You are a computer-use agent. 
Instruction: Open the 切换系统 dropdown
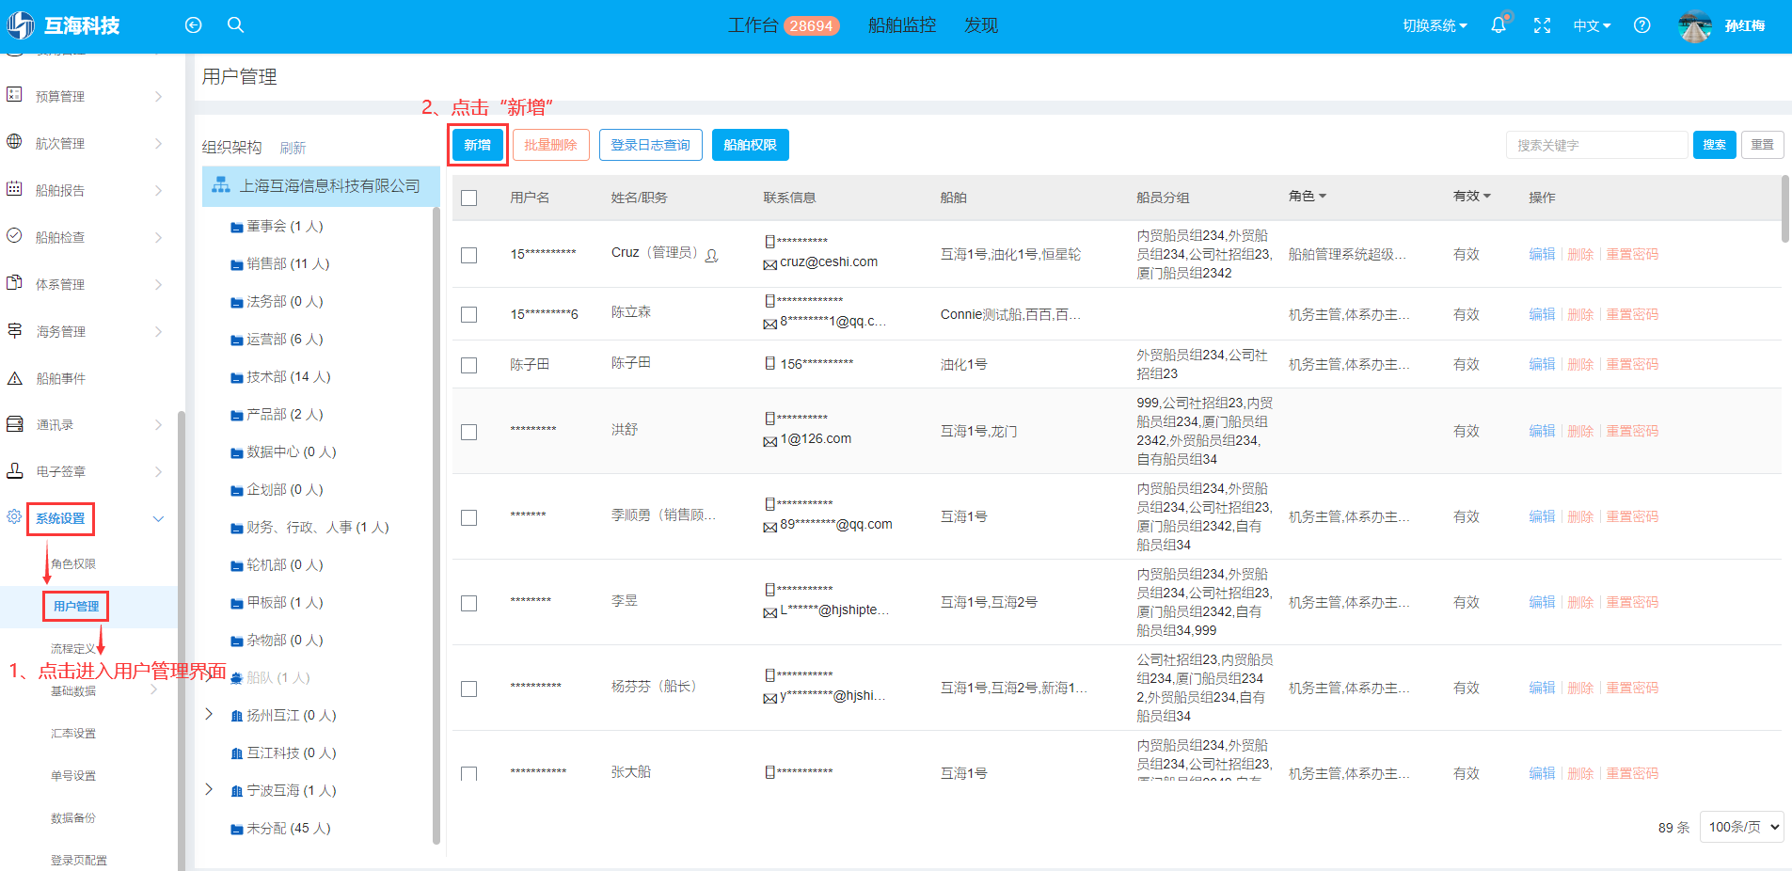pyautogui.click(x=1435, y=25)
